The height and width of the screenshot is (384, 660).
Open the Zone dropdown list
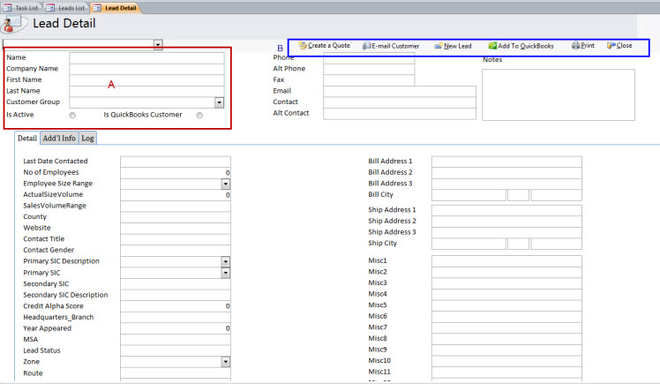tap(226, 362)
